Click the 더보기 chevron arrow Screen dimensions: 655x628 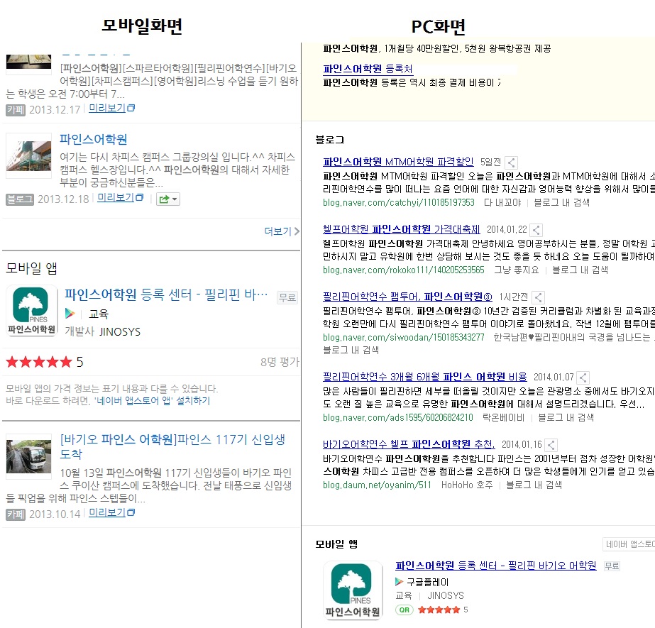(297, 231)
